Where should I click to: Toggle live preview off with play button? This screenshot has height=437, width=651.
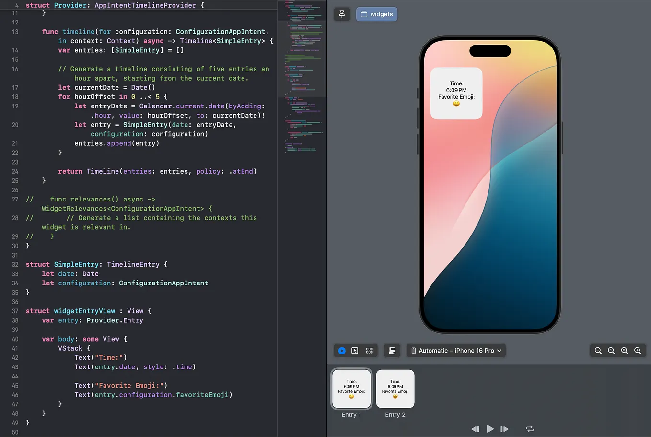[342, 350]
